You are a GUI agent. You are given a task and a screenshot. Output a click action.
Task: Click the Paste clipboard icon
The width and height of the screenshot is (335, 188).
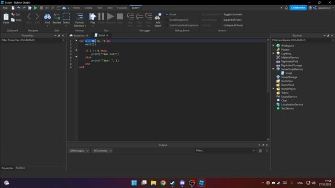(x=6, y=17)
